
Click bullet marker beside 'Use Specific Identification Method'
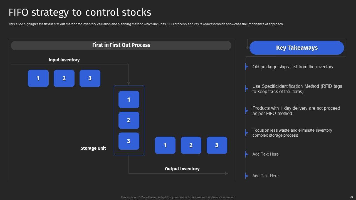coord(246,89)
